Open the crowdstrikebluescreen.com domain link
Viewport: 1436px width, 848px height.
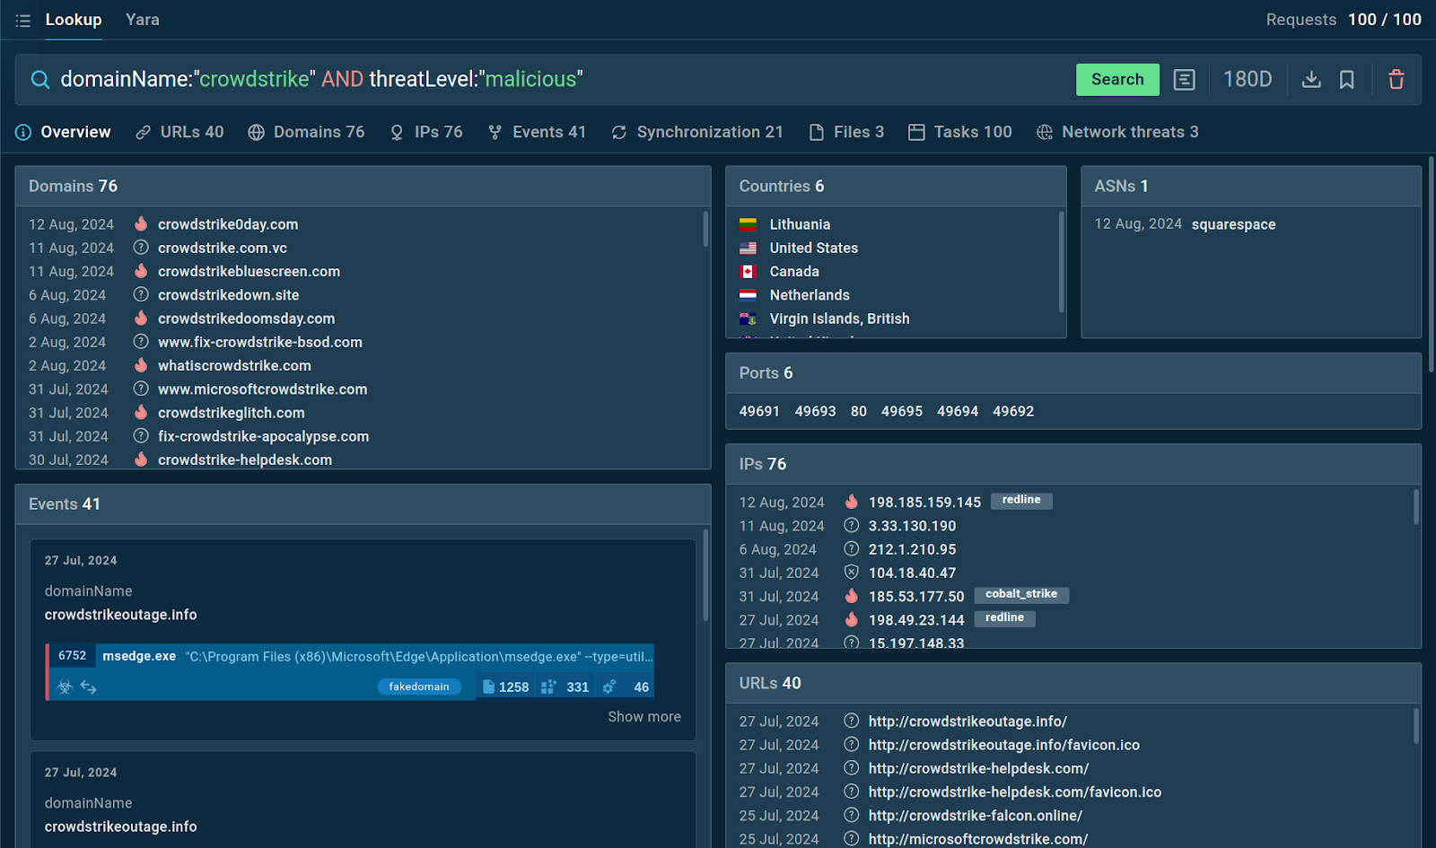pos(249,271)
